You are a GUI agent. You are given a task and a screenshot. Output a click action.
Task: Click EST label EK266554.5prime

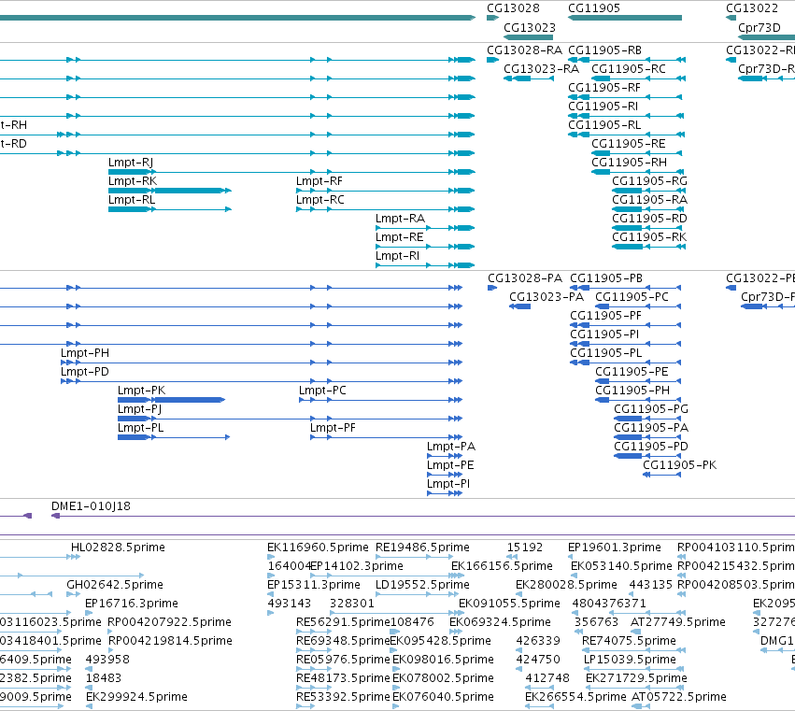tap(575, 697)
